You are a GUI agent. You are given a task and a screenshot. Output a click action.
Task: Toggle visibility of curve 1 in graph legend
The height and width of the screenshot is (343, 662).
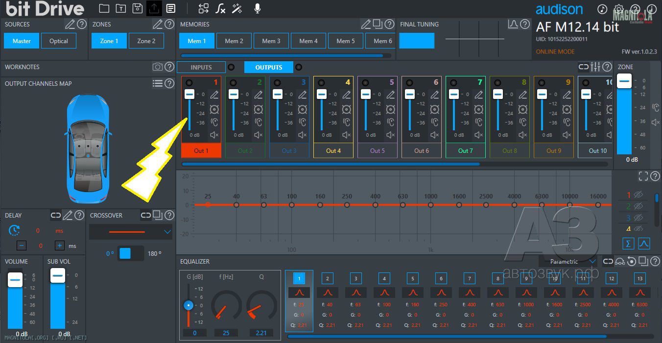(x=638, y=195)
